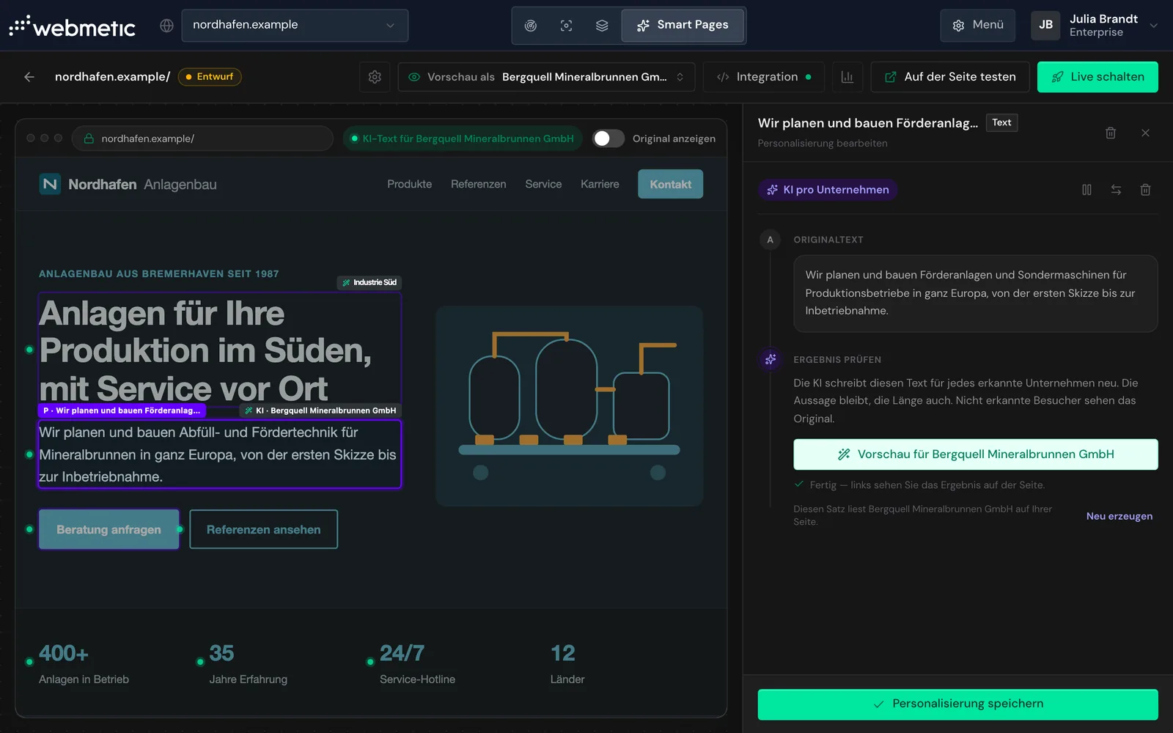Click the Live schalten button

tap(1097, 77)
